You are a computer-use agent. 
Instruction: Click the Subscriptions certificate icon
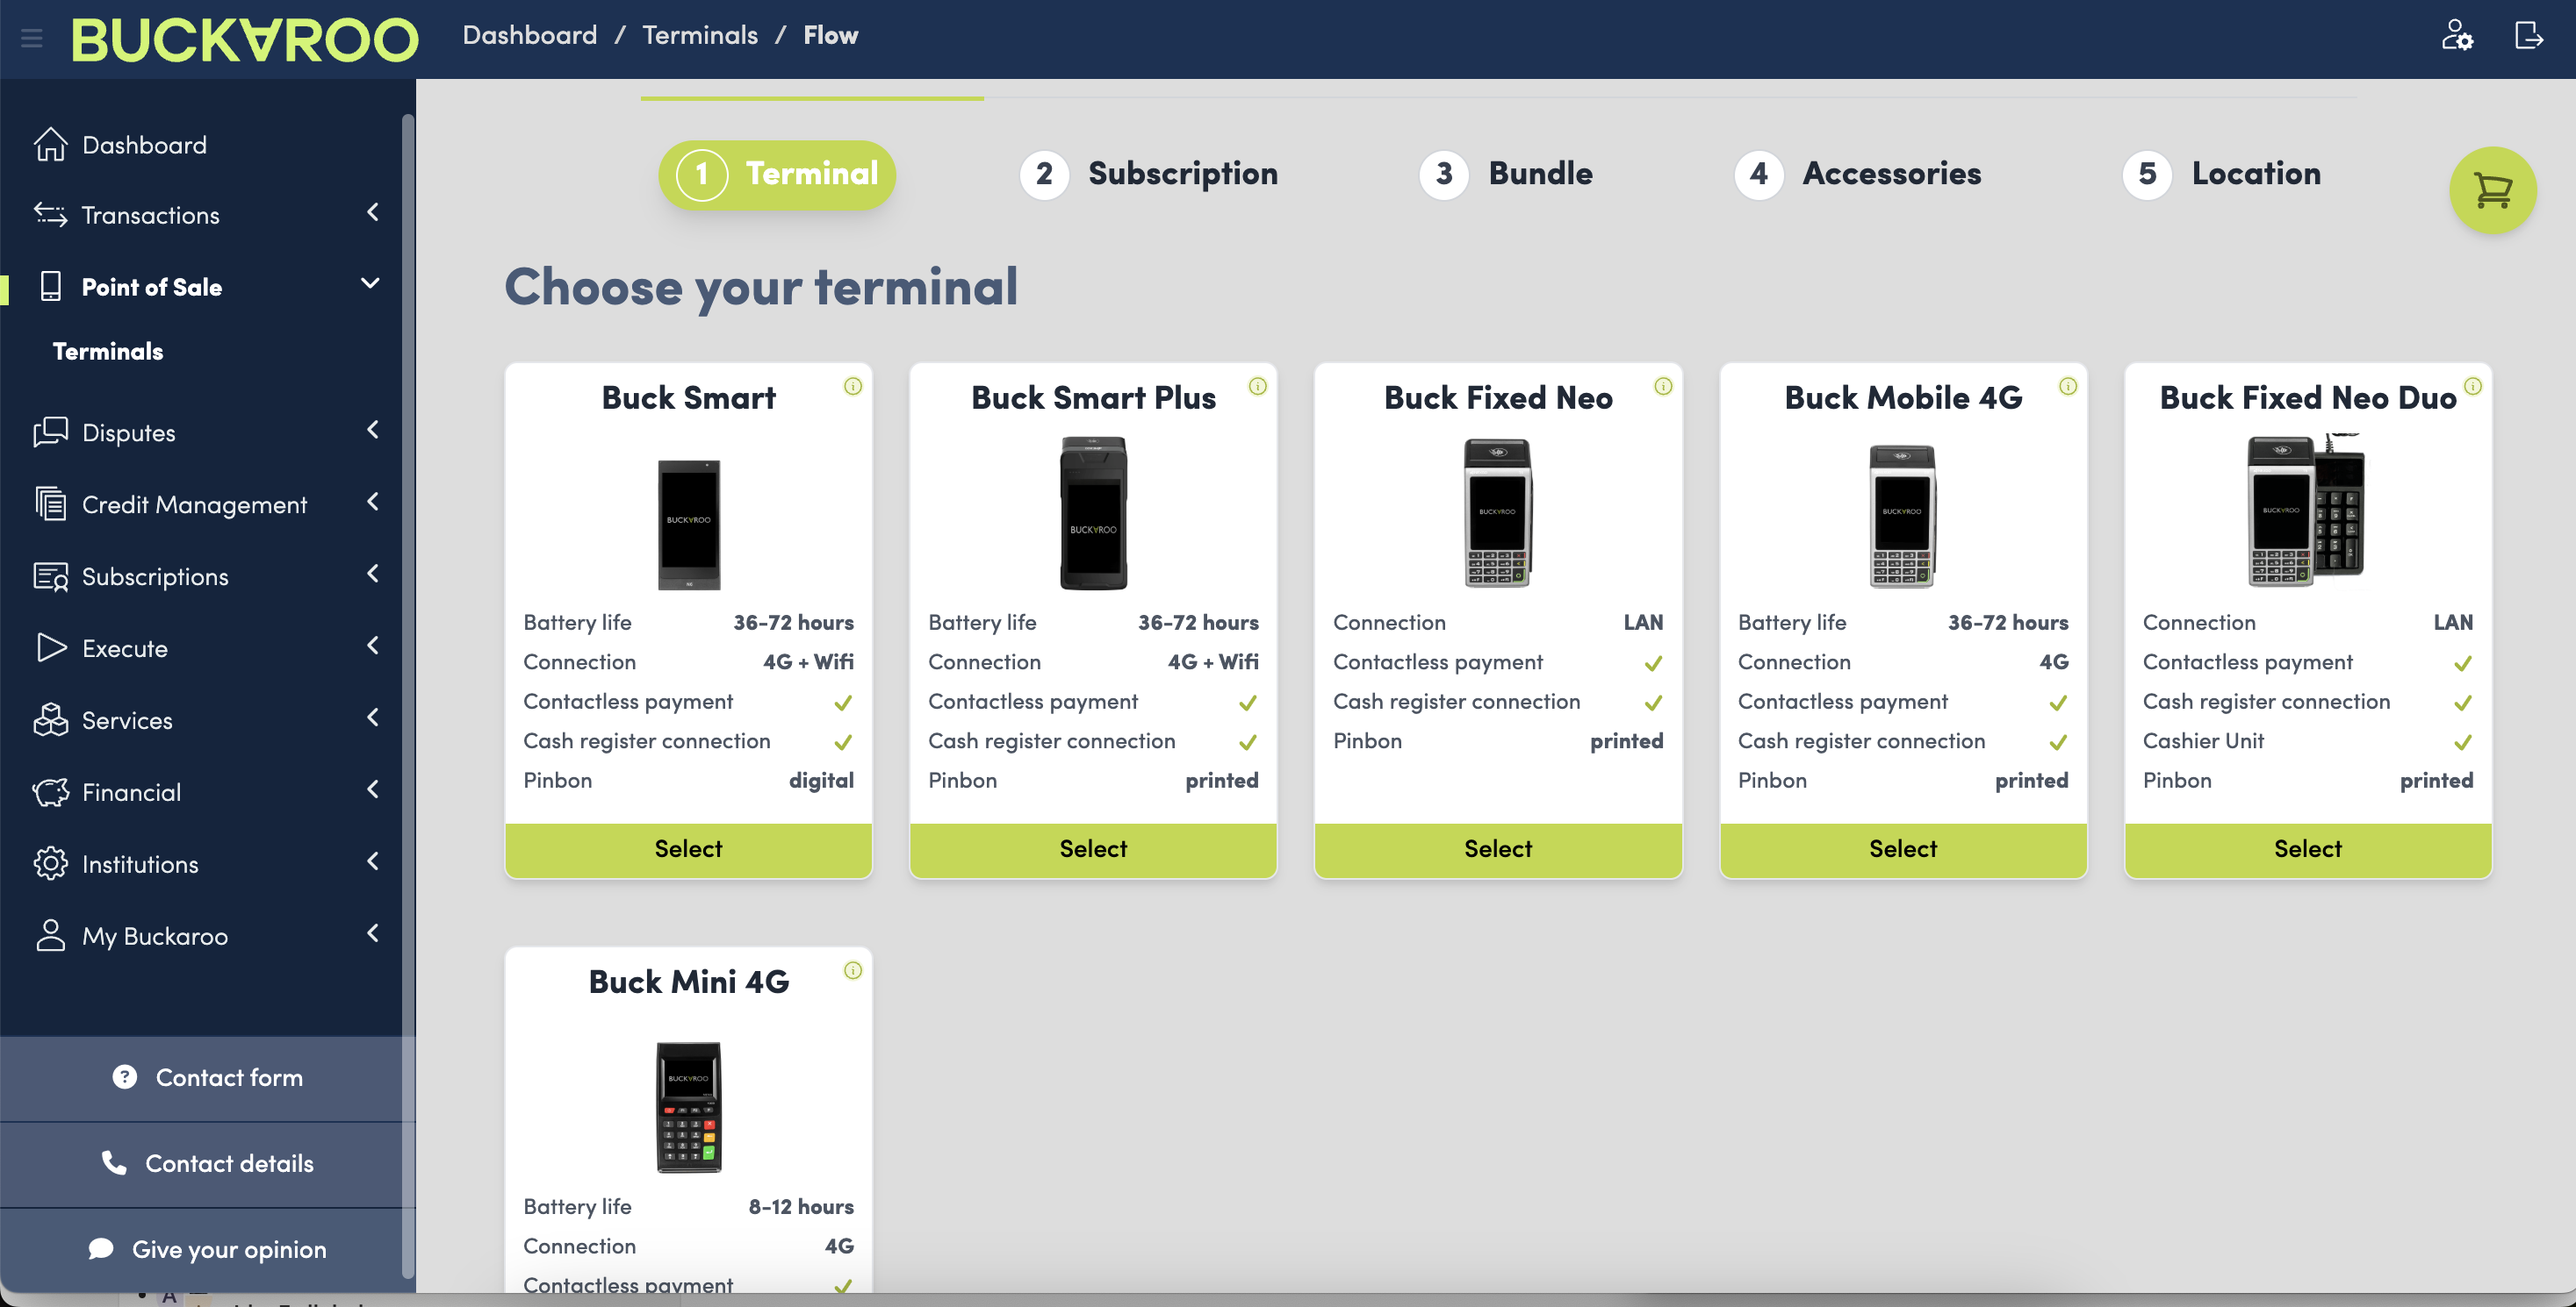[50, 576]
